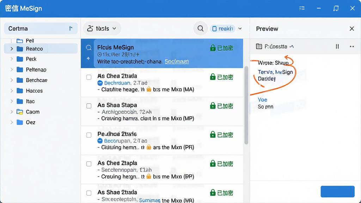Close the Preview panel
The height and width of the screenshot is (203, 361).
coord(352,29)
